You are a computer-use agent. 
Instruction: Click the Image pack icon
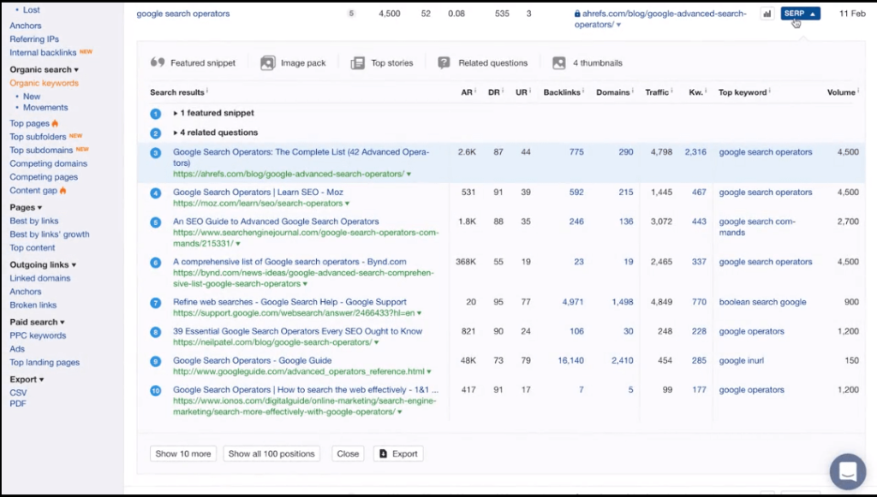pos(268,63)
